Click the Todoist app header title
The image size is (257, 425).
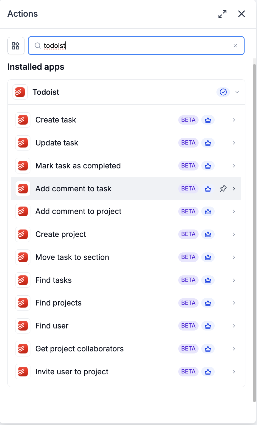pyautogui.click(x=46, y=92)
